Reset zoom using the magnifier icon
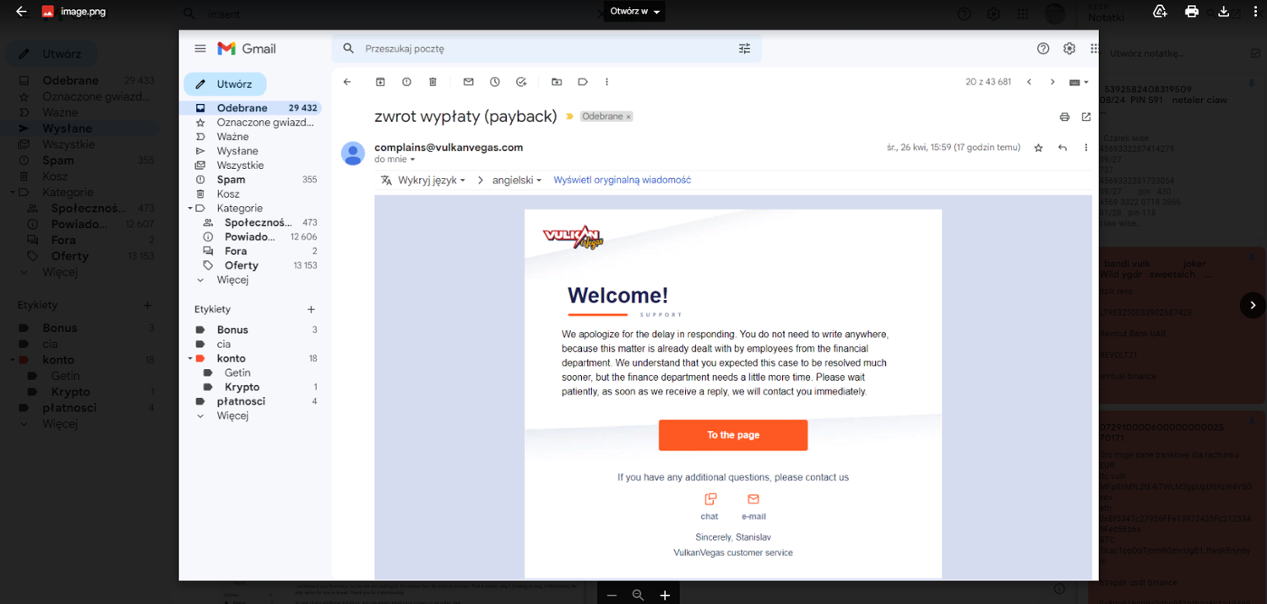Screen dimensions: 1267x604 point(638,596)
